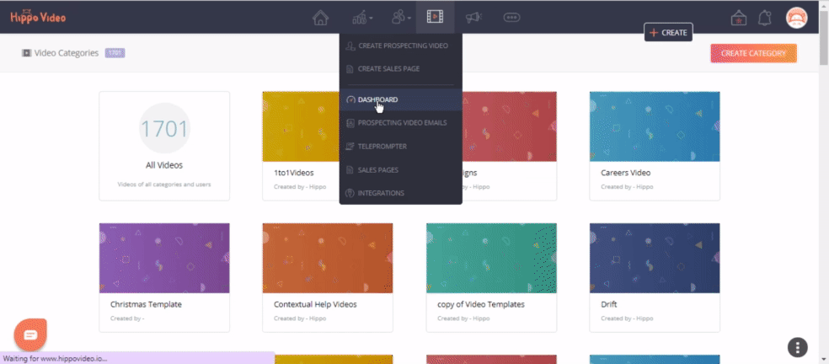Screen dimensions: 829x364
Task: Open the megaphone campaigns icon
Action: 473,18
